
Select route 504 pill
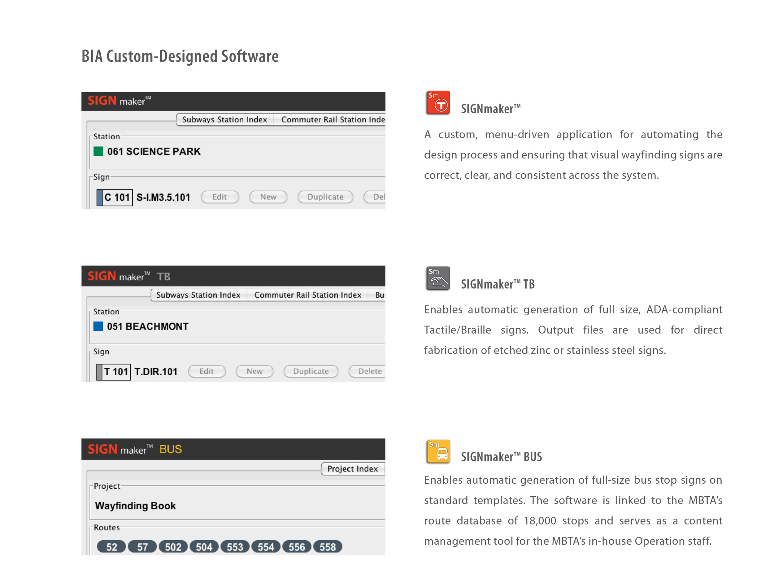(x=204, y=546)
